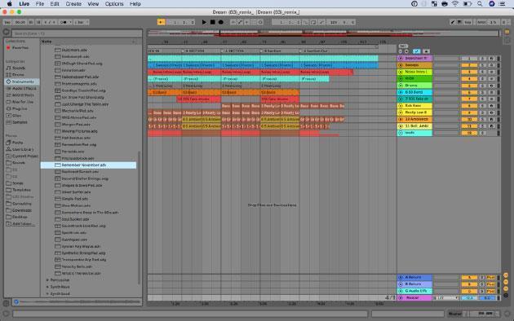Viewport: 514px width, 321px height.
Task: Deactivate the Drums track activator
Action: [469, 86]
